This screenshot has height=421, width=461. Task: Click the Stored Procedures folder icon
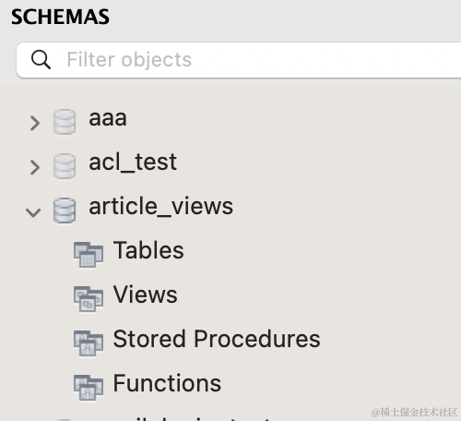point(89,343)
